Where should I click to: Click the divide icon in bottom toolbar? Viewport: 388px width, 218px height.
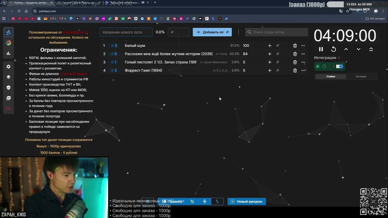pos(205,201)
